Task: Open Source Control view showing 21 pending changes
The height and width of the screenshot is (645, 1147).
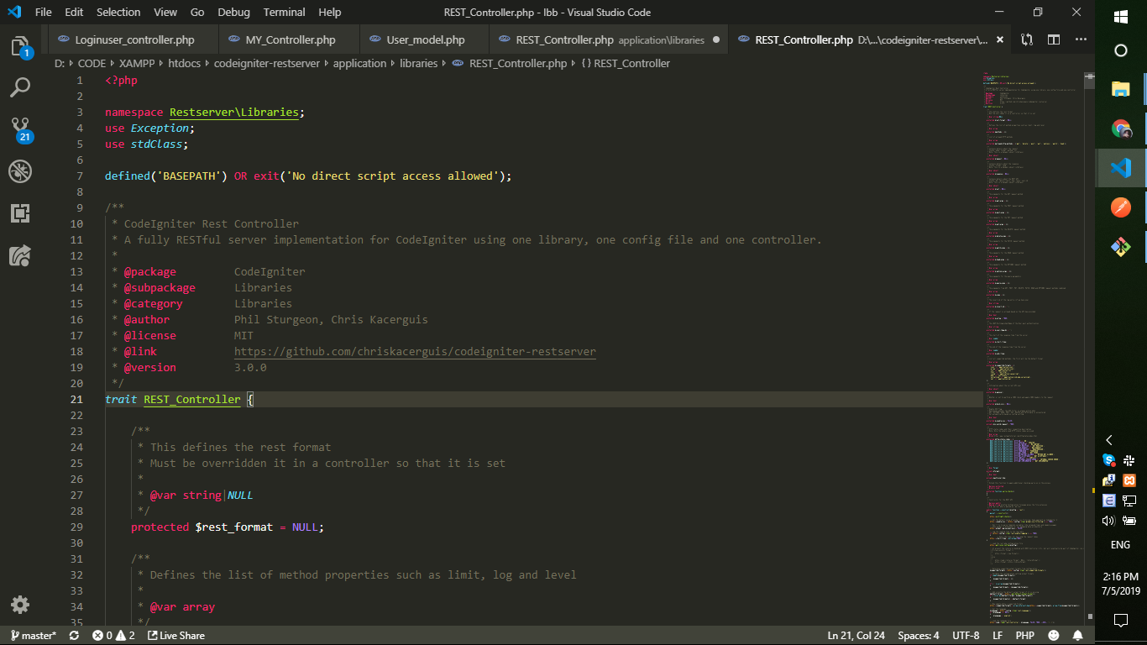Action: tap(20, 128)
